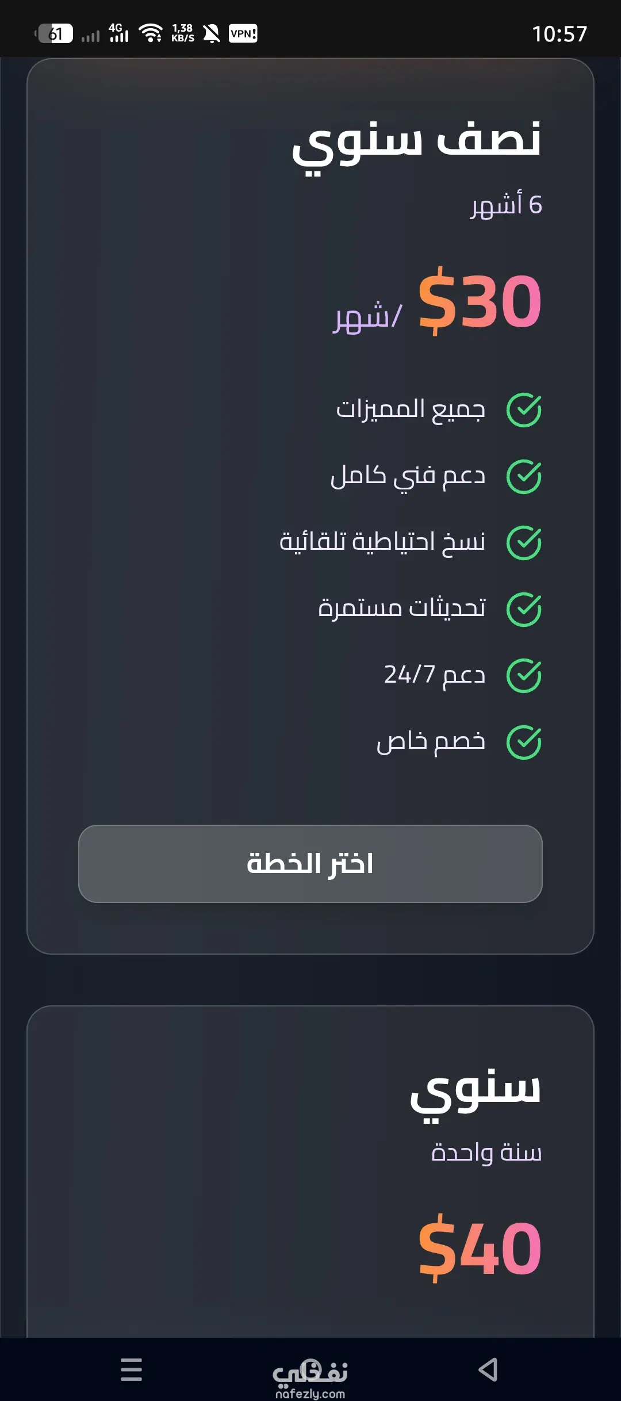Tap the $40 yearly price
This screenshot has height=1401, width=621.
coord(480,1248)
